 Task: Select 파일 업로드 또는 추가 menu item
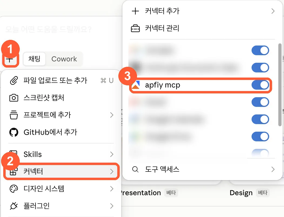[x=62, y=80]
